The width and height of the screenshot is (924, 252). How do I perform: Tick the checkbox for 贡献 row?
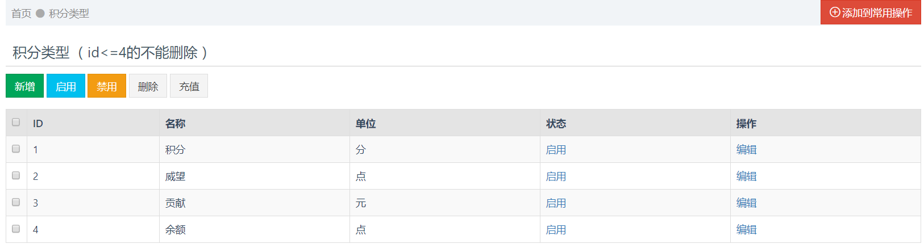point(16,202)
